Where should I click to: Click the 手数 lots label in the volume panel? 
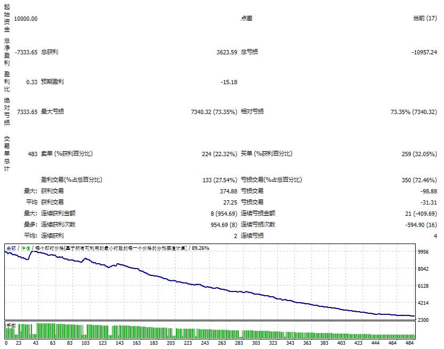[x=11, y=324]
